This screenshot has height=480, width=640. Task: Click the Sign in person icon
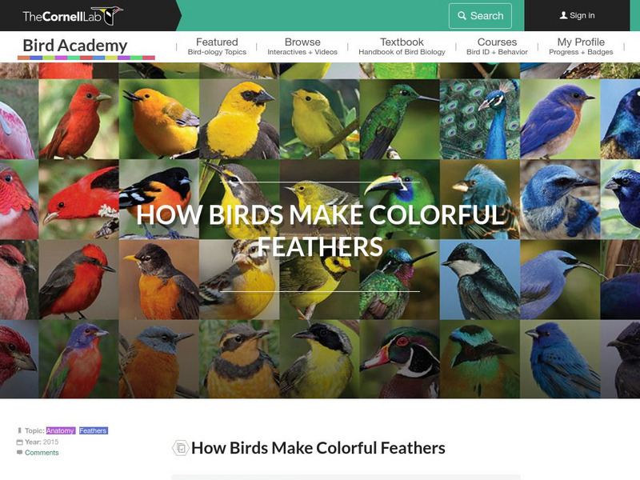[564, 15]
